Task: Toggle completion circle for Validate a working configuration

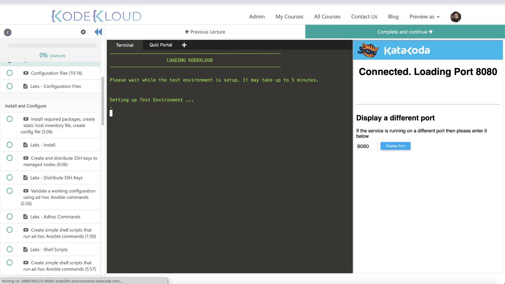Action: point(9,191)
